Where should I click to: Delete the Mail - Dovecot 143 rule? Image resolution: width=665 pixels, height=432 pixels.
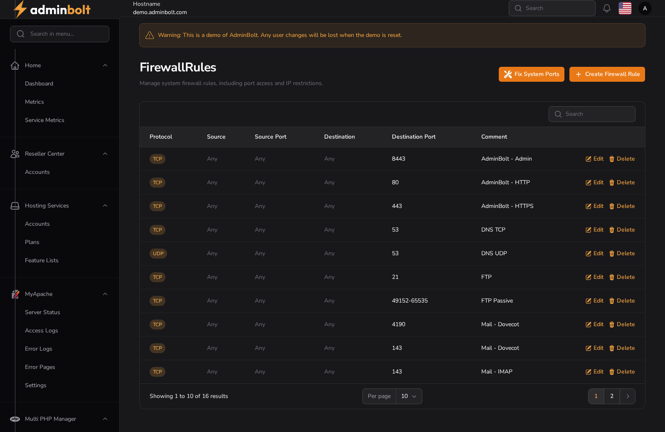click(622, 348)
